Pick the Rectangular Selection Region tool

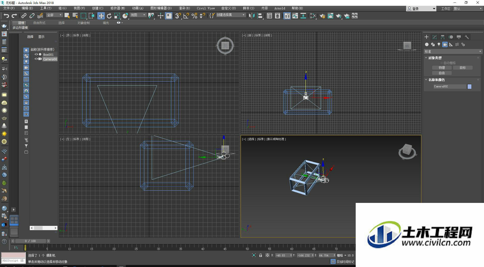83,16
